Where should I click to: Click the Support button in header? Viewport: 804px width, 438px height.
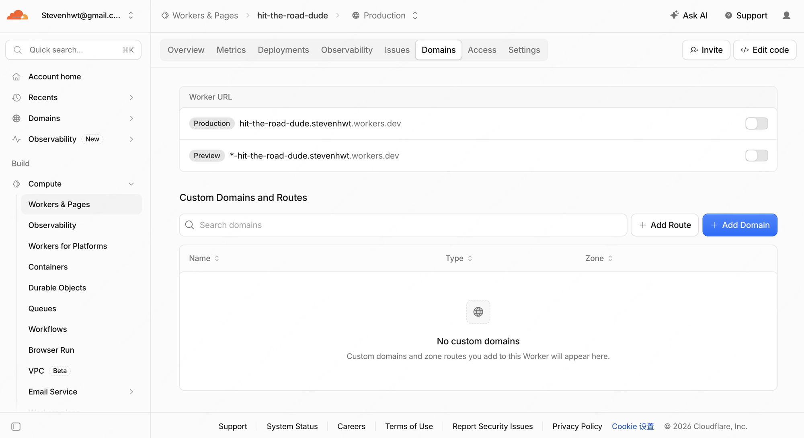tap(747, 15)
